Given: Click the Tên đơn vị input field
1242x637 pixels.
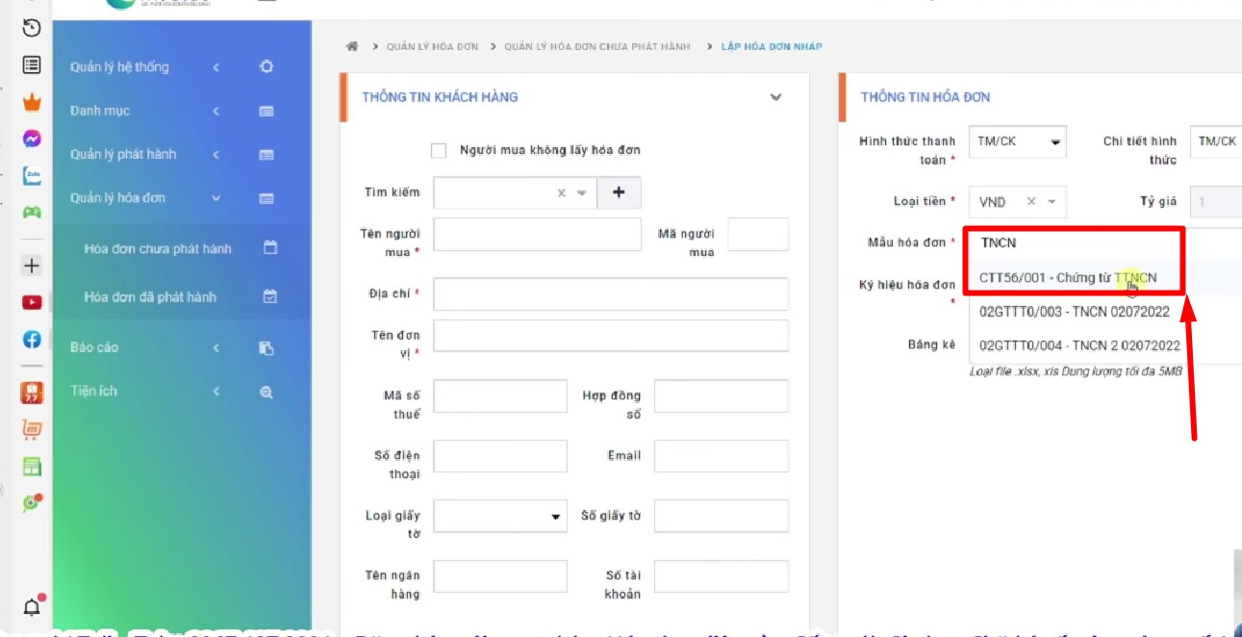Looking at the screenshot, I should pyautogui.click(x=611, y=336).
